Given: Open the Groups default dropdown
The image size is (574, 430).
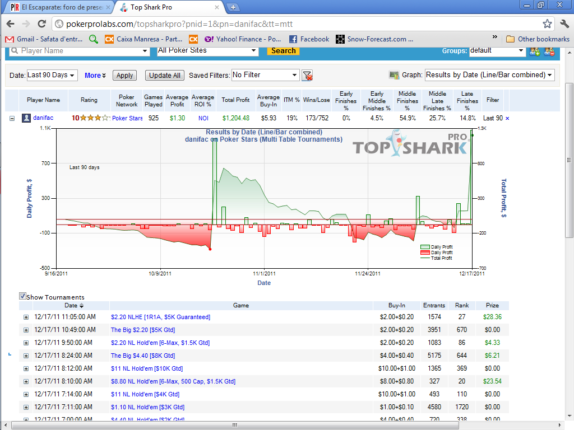Looking at the screenshot, I should (x=498, y=51).
